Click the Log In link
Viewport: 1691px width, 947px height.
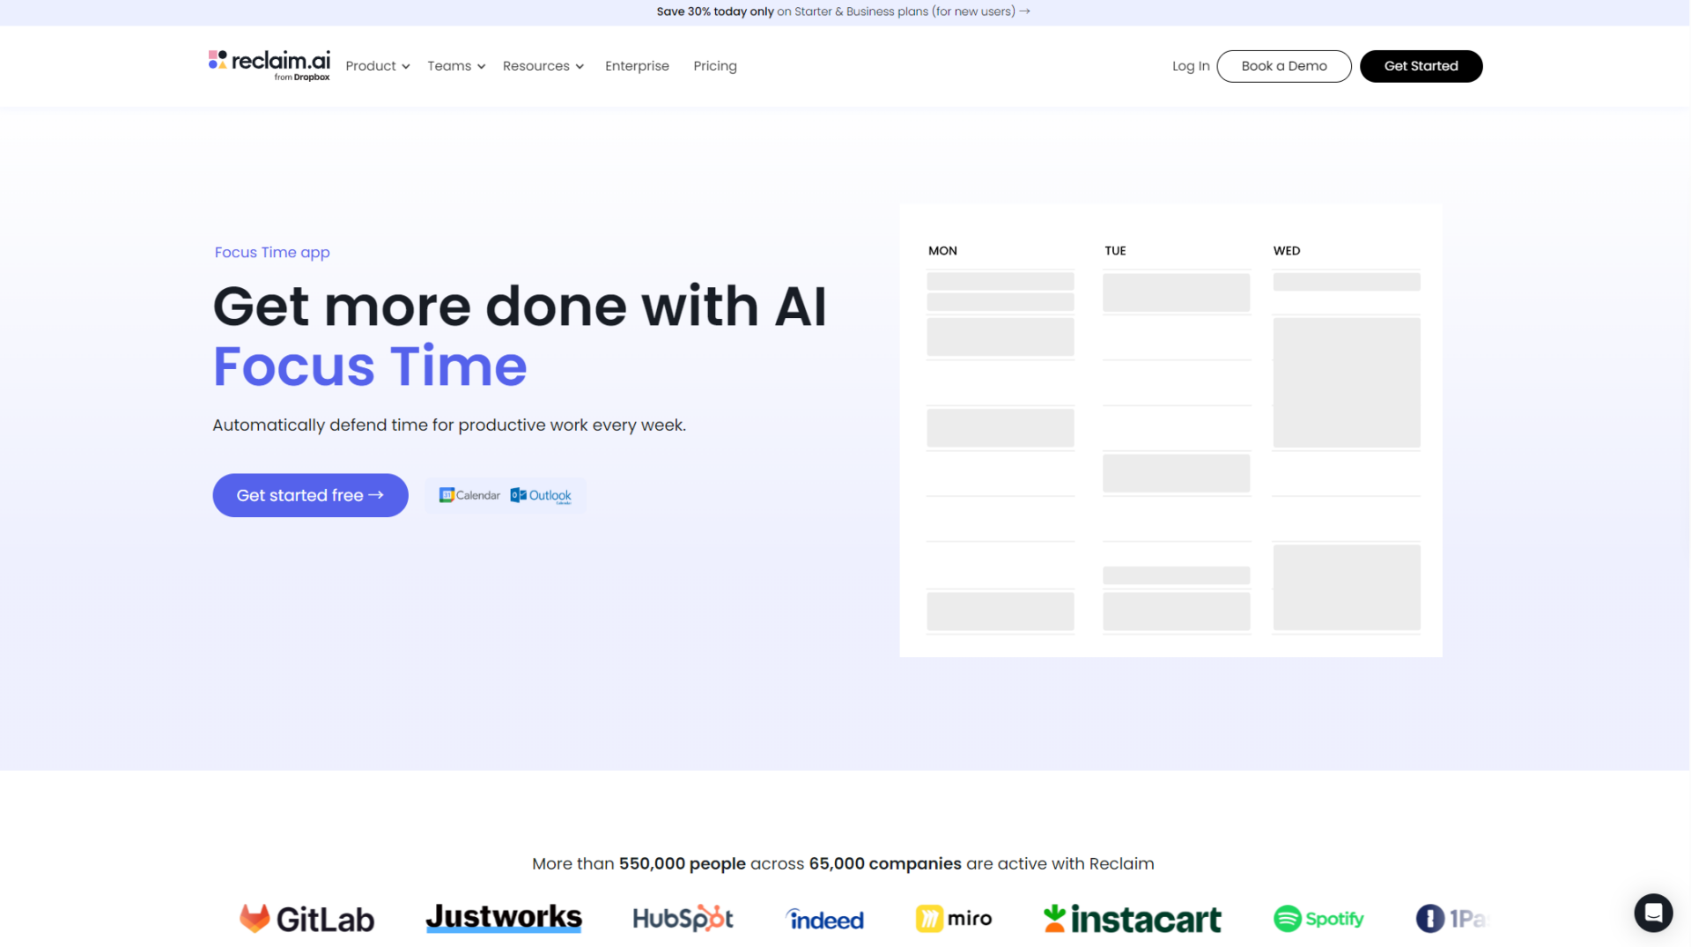pos(1190,66)
